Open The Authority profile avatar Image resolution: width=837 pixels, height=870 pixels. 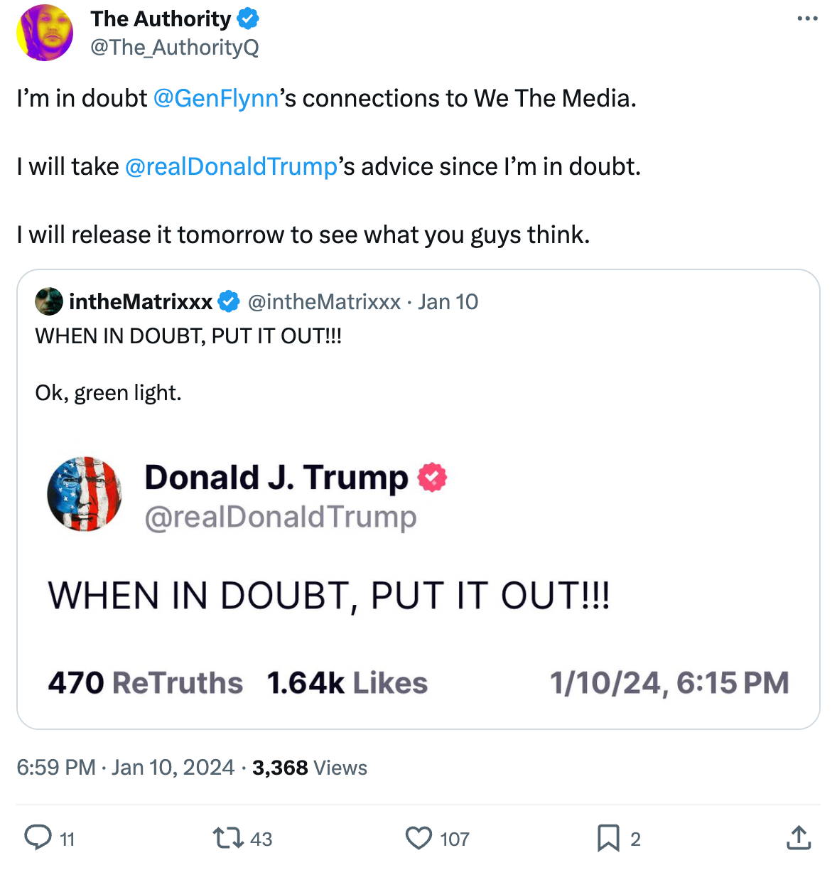45,33
